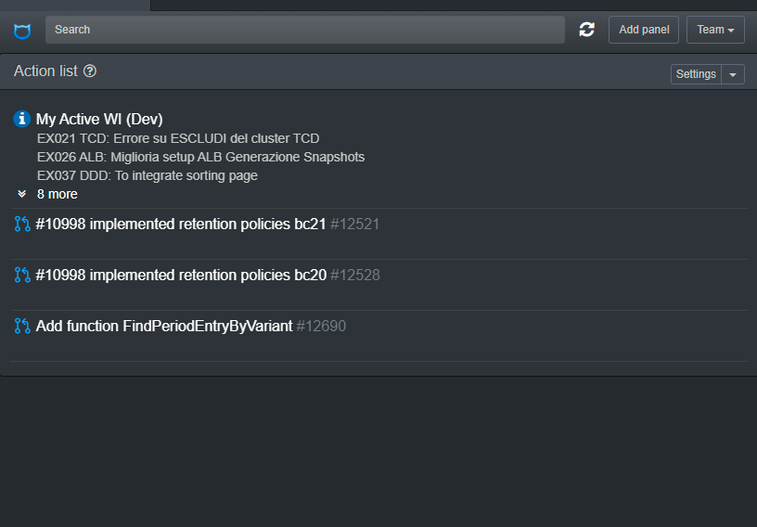This screenshot has height=527, width=757.
Task: Open EX037 DDD sorting page item
Action: [x=147, y=175]
